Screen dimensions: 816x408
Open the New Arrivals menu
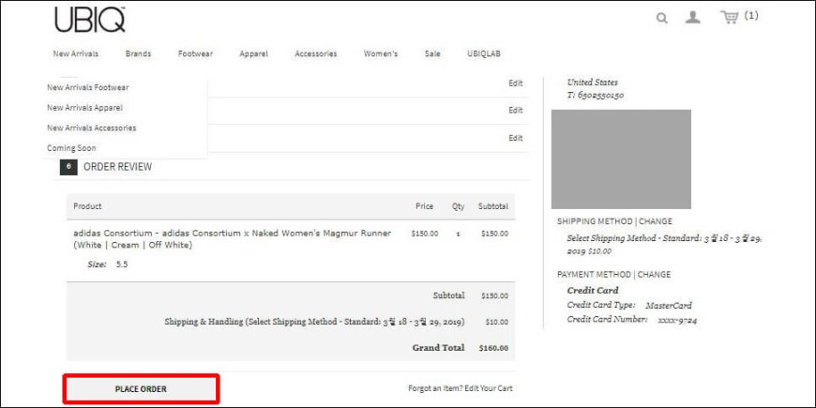[75, 53]
